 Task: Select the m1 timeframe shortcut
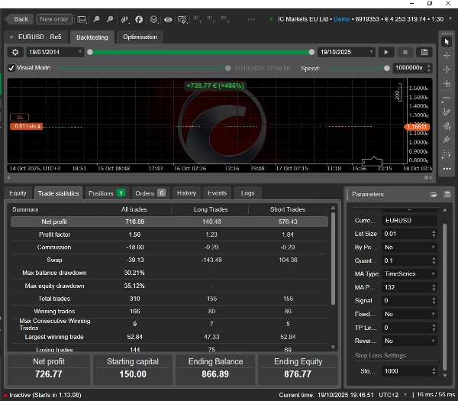(197, 19)
